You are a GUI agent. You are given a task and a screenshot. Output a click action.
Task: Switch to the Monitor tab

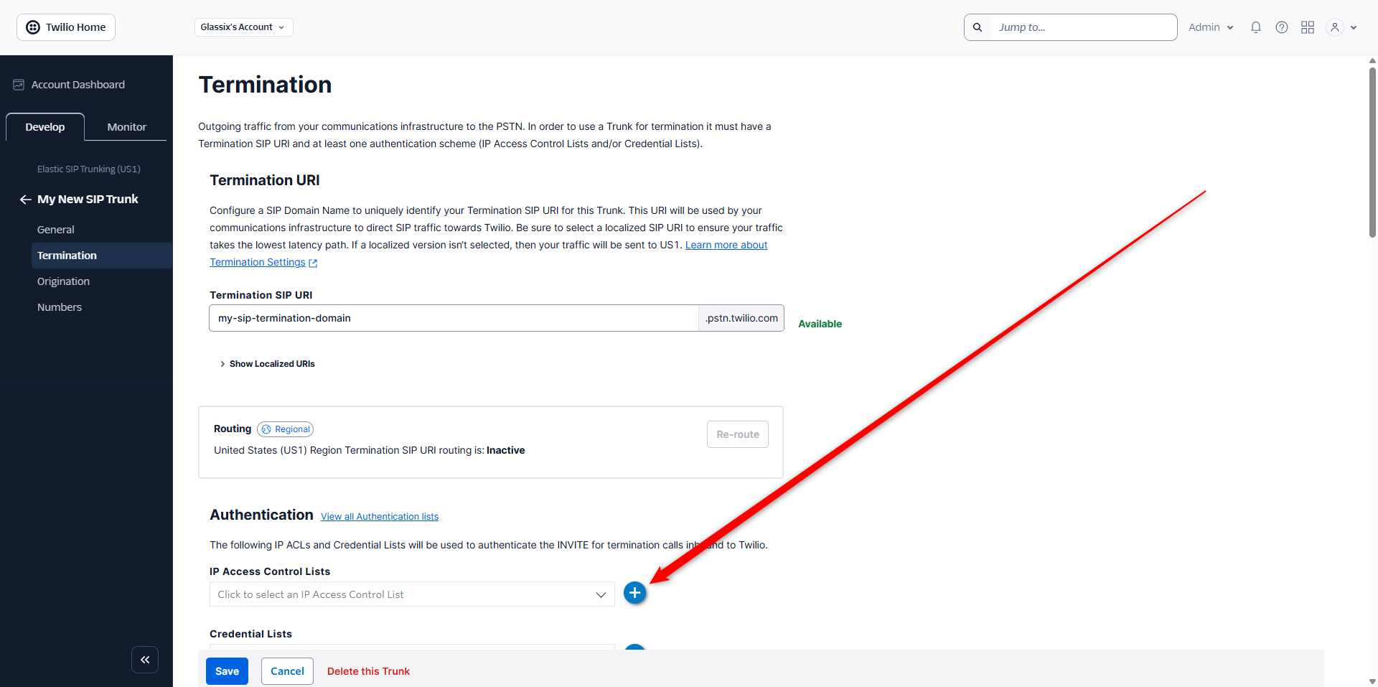(x=127, y=127)
